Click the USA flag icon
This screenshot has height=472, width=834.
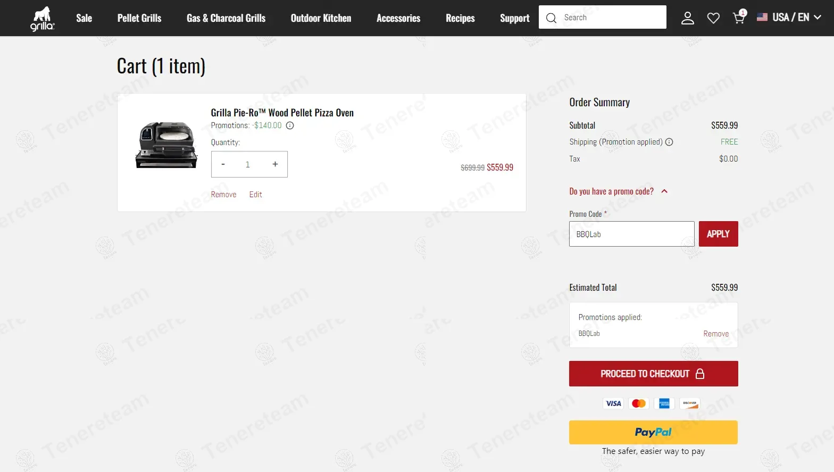tap(762, 17)
